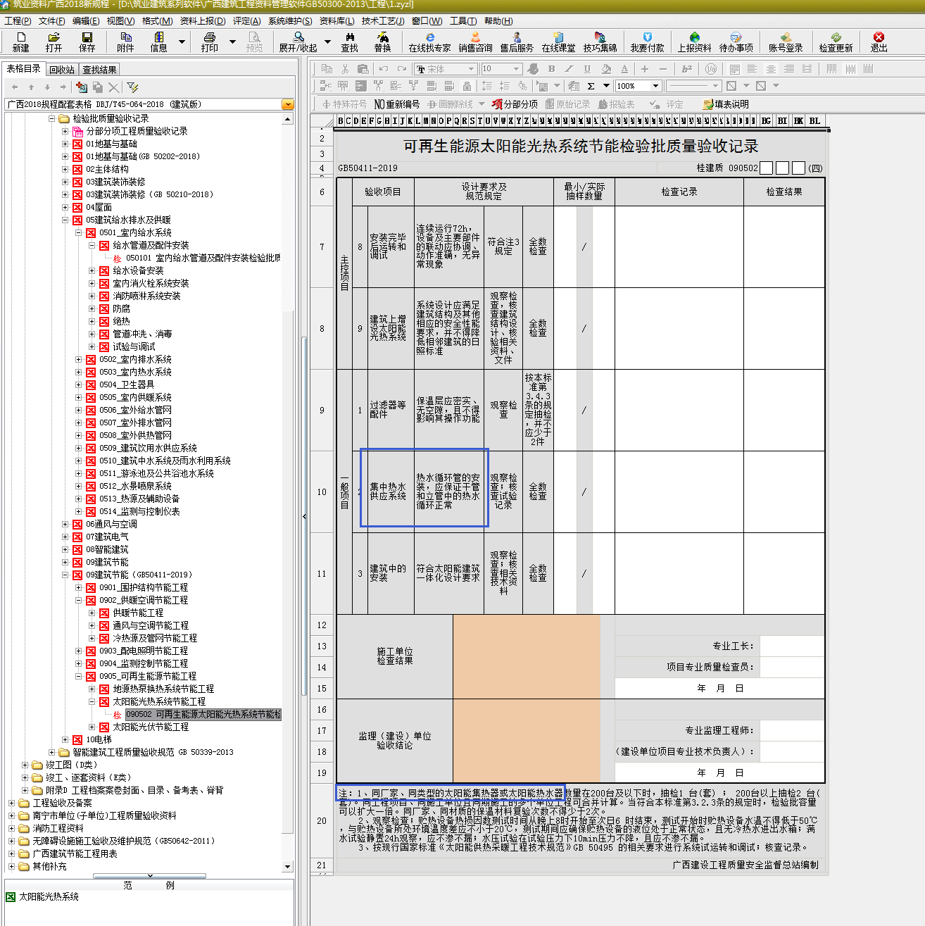Click the 查找 (Find) binoculars icon
Image resolution: width=925 pixels, height=926 pixels.
coord(350,37)
